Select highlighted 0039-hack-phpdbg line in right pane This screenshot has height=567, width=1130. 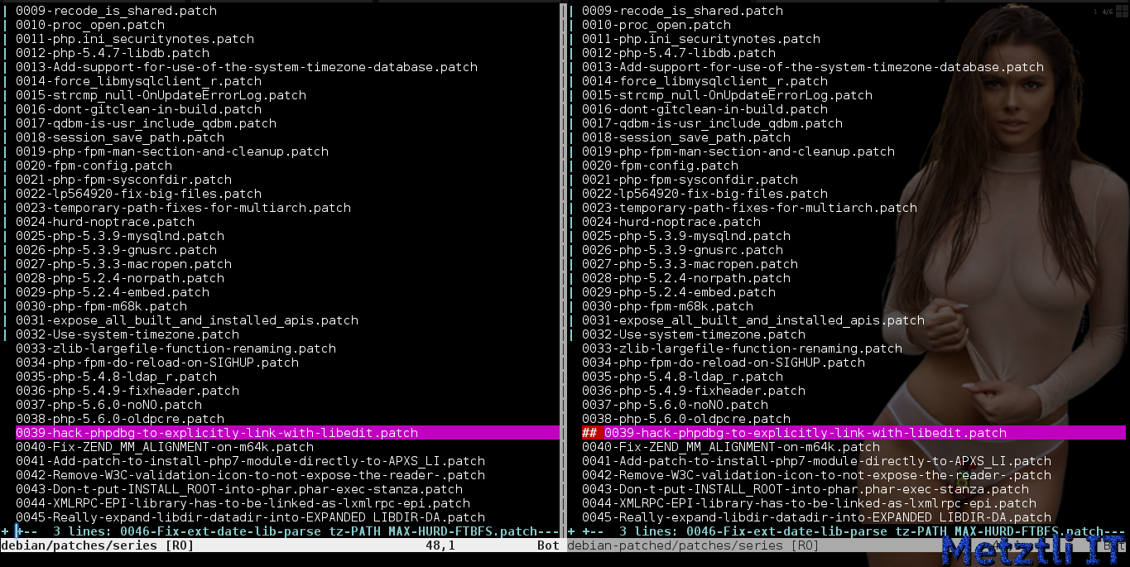[x=854, y=433]
